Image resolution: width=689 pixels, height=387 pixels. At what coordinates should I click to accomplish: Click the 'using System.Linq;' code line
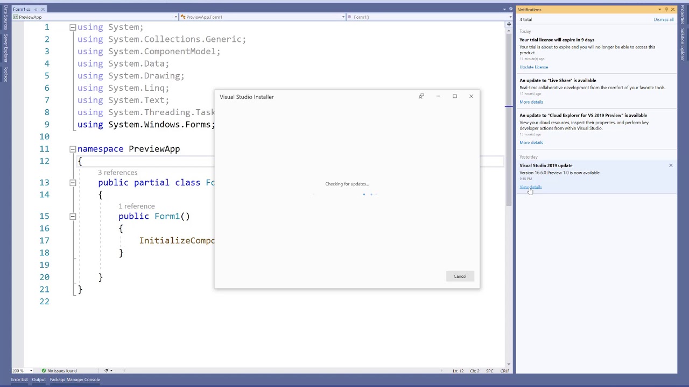click(123, 88)
